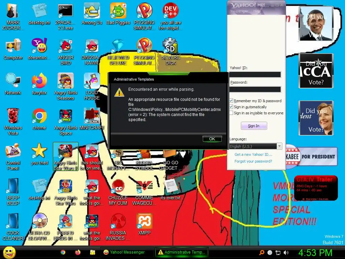The height and width of the screenshot is (259, 345).
Task: Enable 'Sign in as invisible to everyone'
Action: (231, 113)
